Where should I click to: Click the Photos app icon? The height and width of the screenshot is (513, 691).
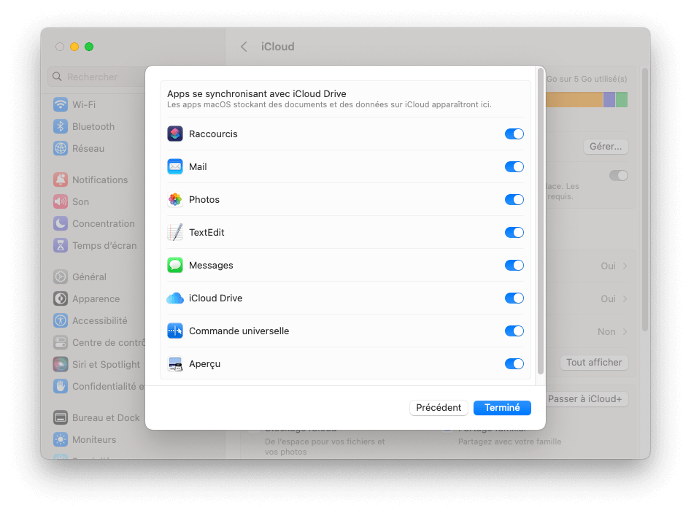coord(175,200)
